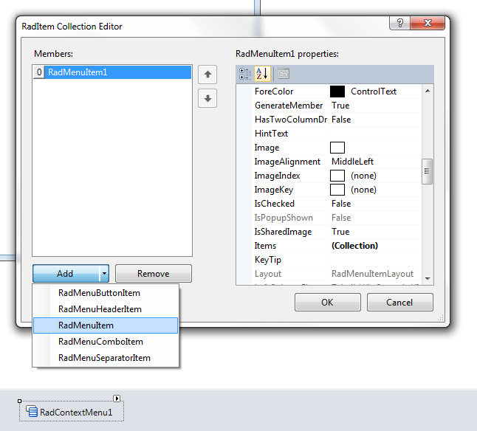This screenshot has height=431, width=477.
Task: Click the RadMenuItemLayout value
Action: [x=372, y=274]
